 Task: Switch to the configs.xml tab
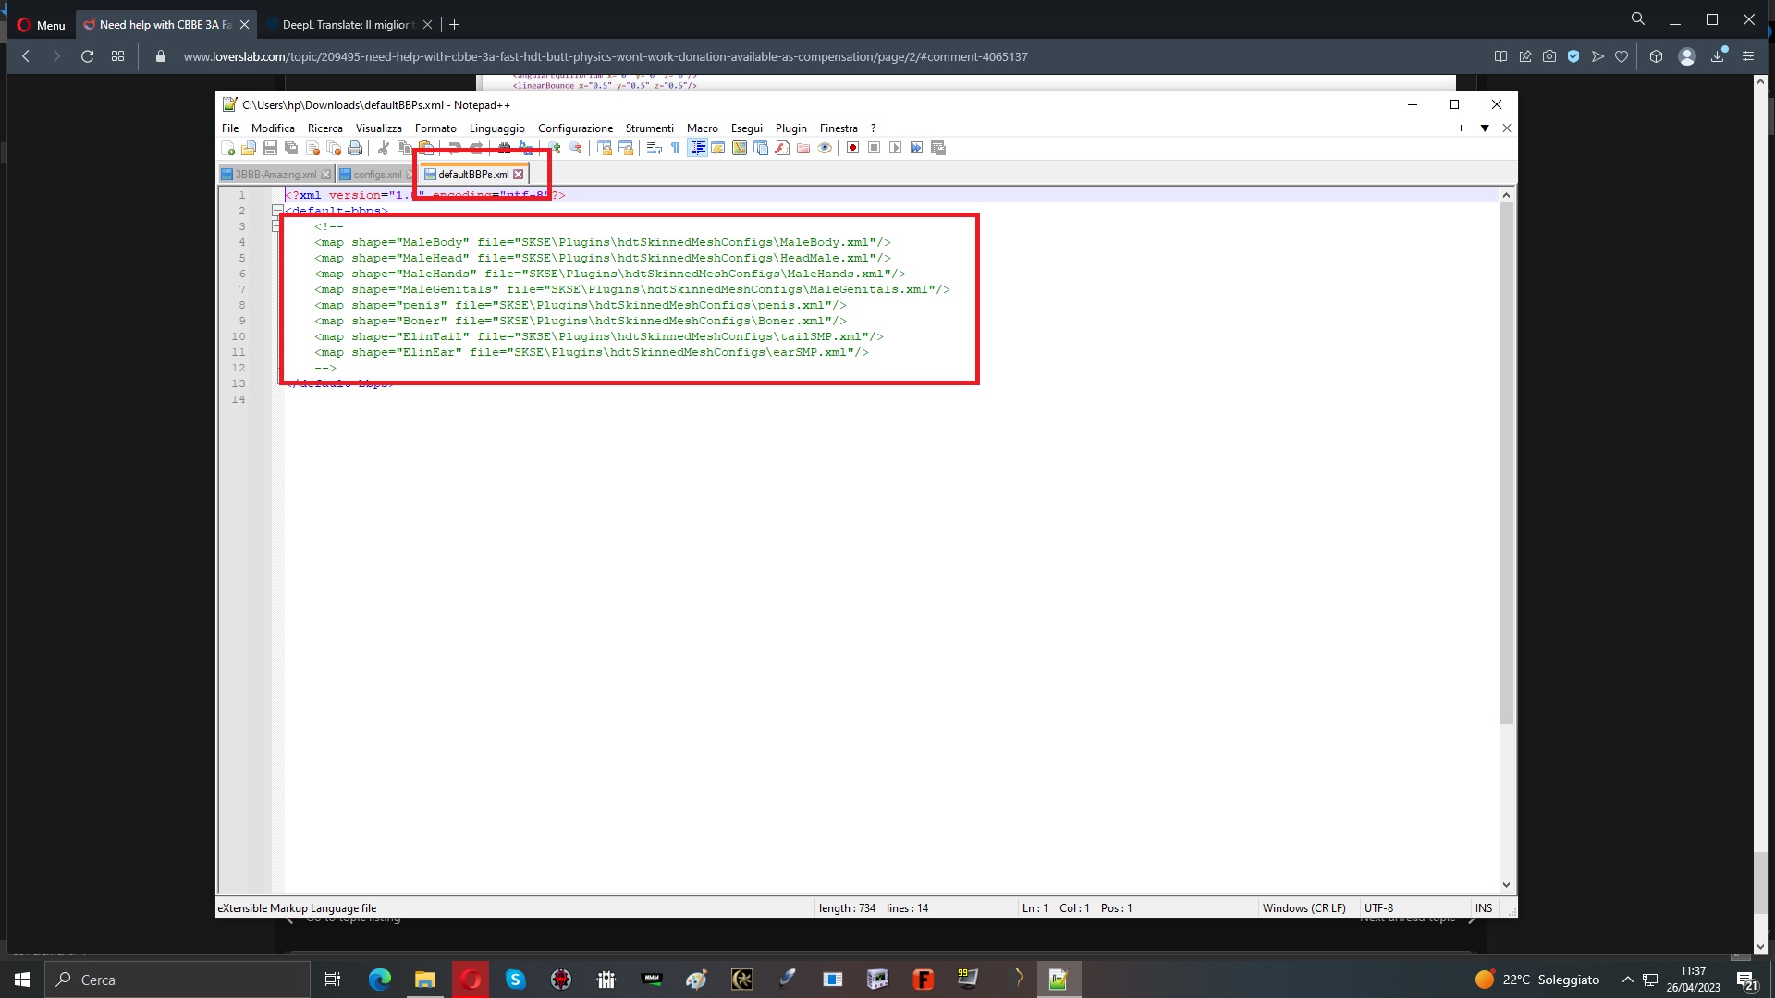[x=377, y=175]
